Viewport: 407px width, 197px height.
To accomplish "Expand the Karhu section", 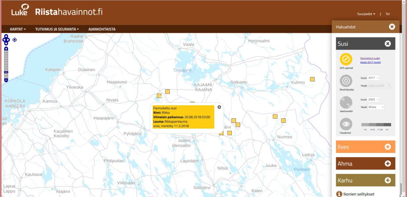I will coord(388,180).
